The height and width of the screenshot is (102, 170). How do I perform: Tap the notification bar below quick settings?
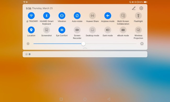click(x=85, y=54)
